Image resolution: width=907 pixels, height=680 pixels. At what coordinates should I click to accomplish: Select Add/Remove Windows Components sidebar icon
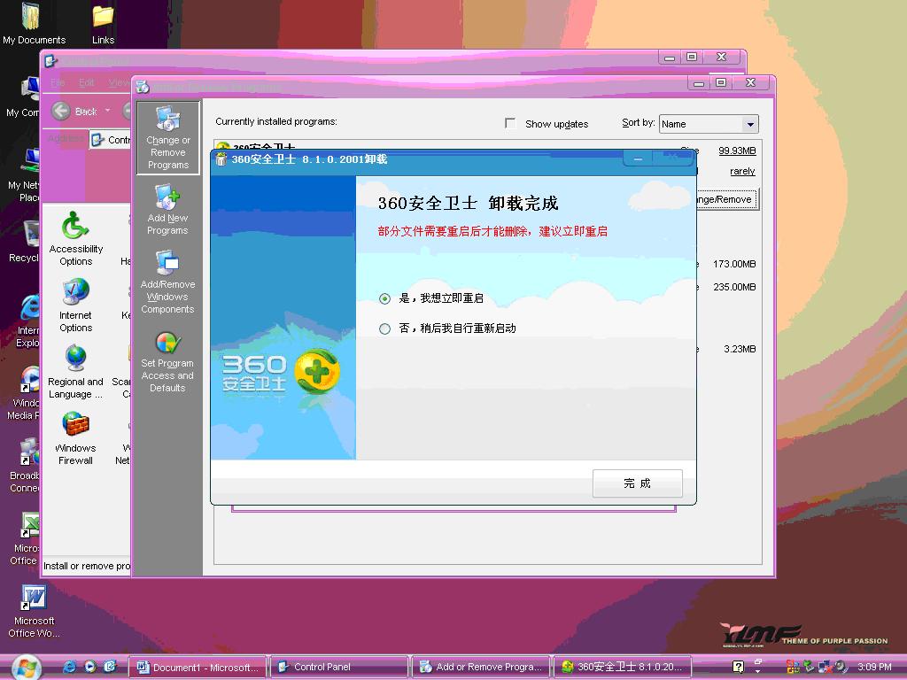[x=167, y=282]
